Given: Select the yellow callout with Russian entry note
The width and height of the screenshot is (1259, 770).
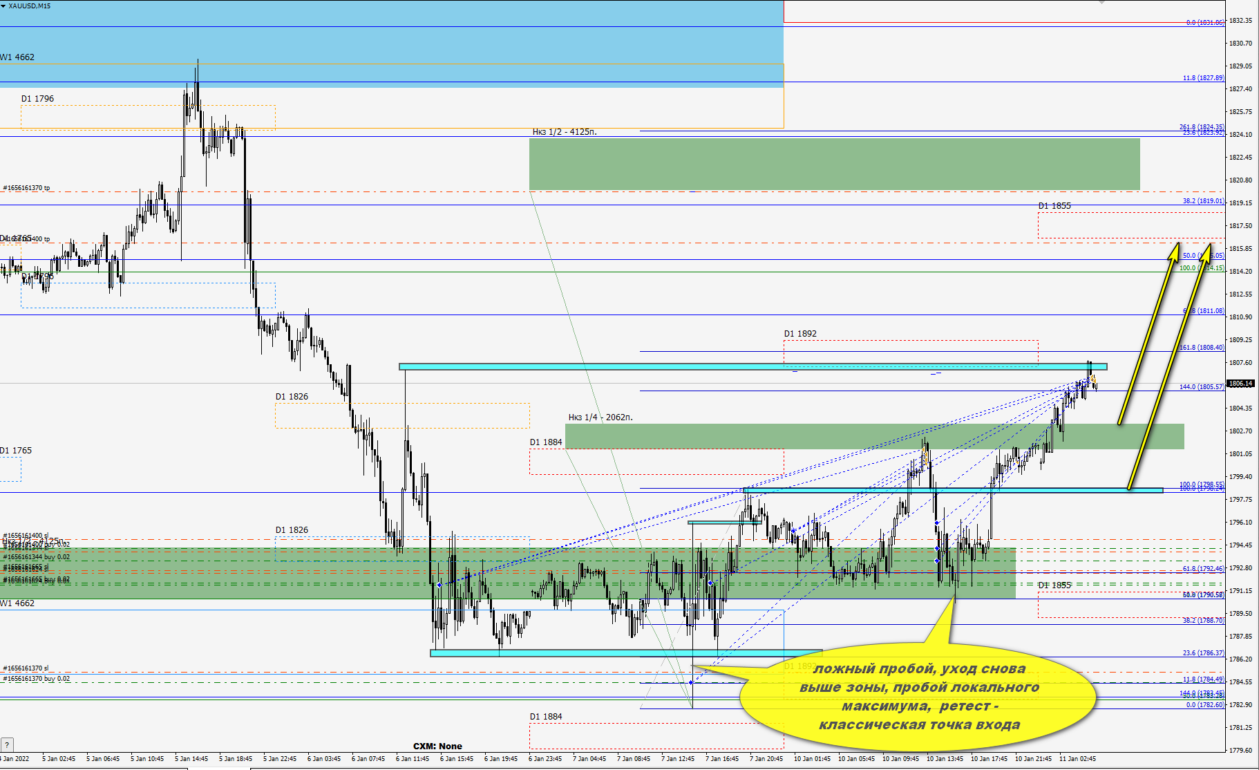Looking at the screenshot, I should (x=919, y=697).
